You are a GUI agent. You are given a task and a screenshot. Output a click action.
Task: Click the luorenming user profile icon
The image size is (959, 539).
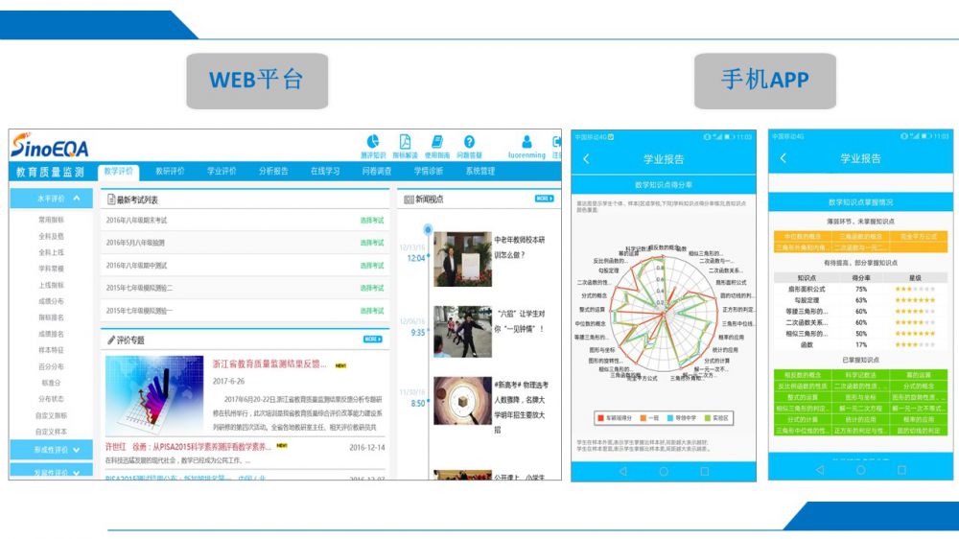pos(526,142)
